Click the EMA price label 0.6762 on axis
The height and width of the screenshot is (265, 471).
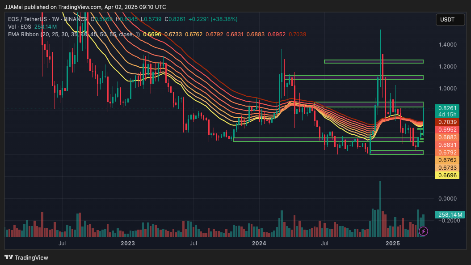click(447, 160)
